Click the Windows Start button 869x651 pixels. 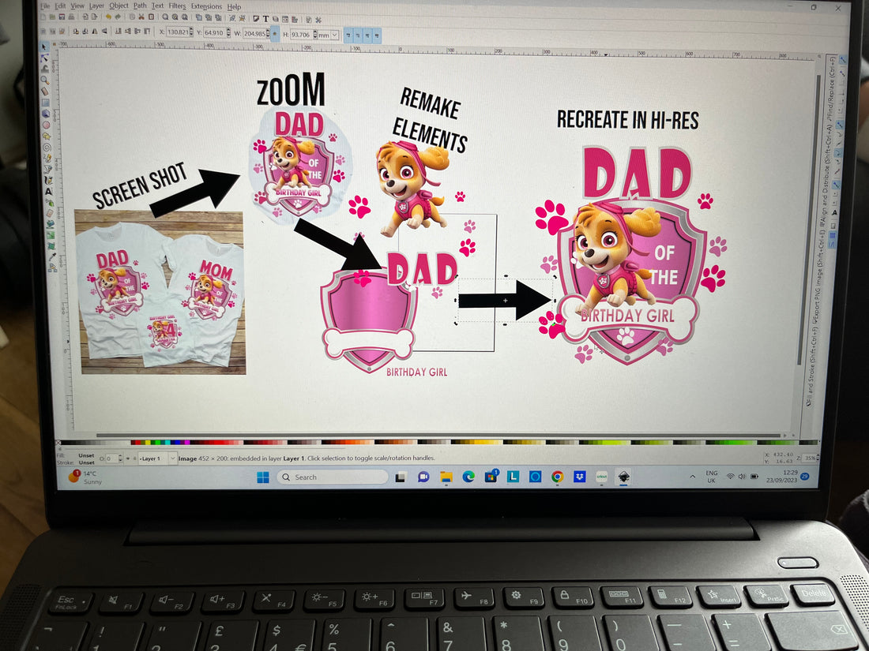point(263,477)
